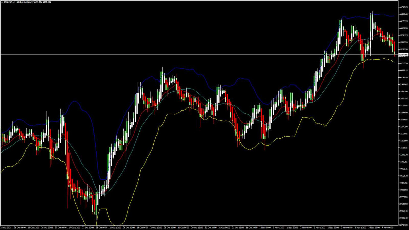Click the 4029.765 price axis label
This screenshot has width=409, height=230.
tap(403, 183)
